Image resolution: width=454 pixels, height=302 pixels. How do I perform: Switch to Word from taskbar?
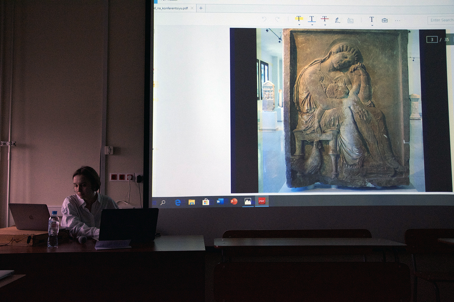click(220, 201)
